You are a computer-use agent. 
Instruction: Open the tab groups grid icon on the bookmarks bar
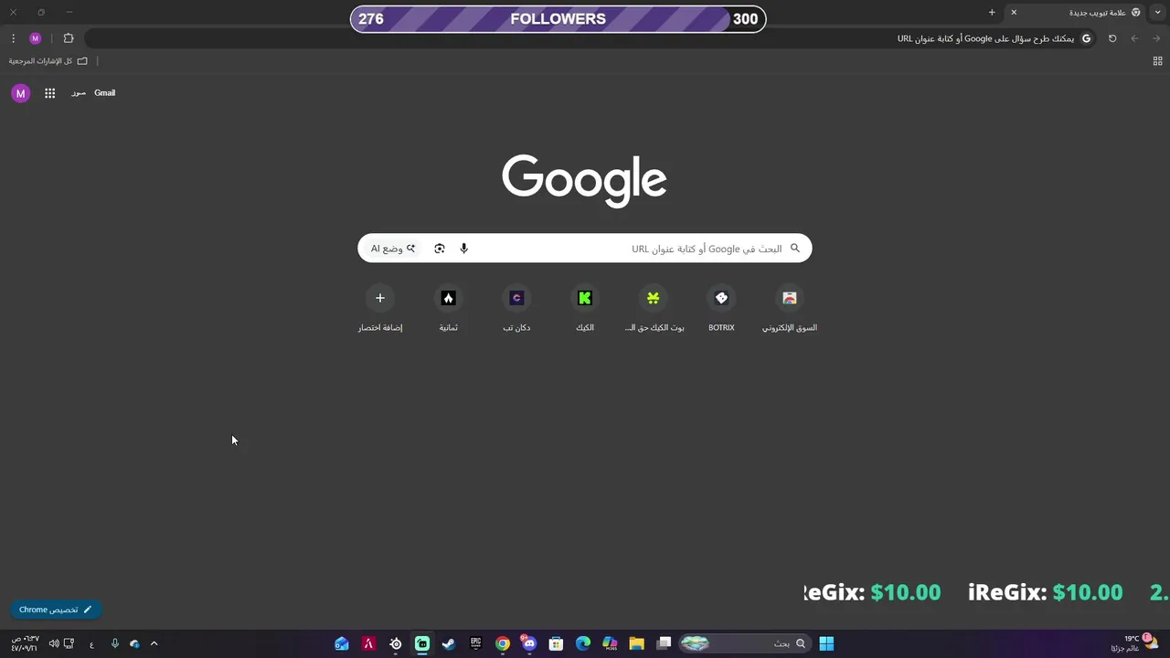tap(1157, 61)
